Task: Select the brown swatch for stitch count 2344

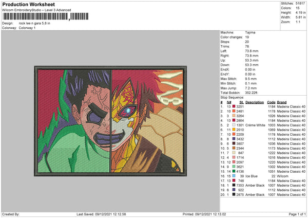Action: click(x=234, y=148)
